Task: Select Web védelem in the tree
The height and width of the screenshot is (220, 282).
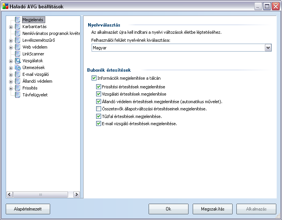Action: coord(35,47)
